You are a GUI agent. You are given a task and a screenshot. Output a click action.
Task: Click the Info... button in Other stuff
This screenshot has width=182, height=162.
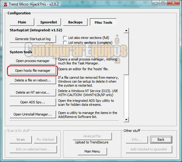click(137, 139)
